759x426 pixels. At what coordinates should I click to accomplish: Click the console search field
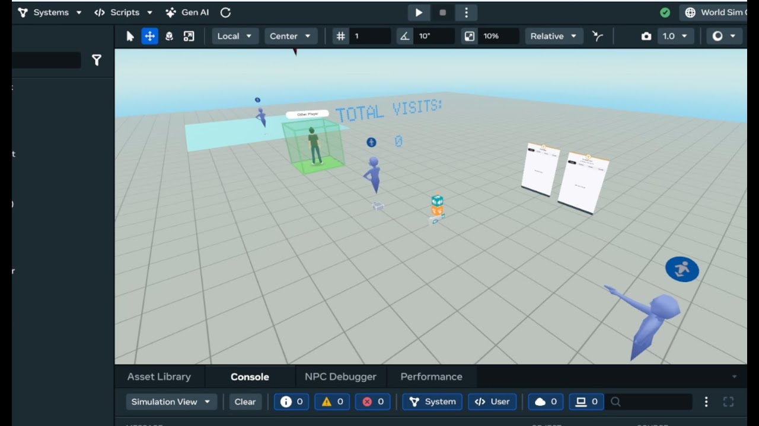(649, 402)
